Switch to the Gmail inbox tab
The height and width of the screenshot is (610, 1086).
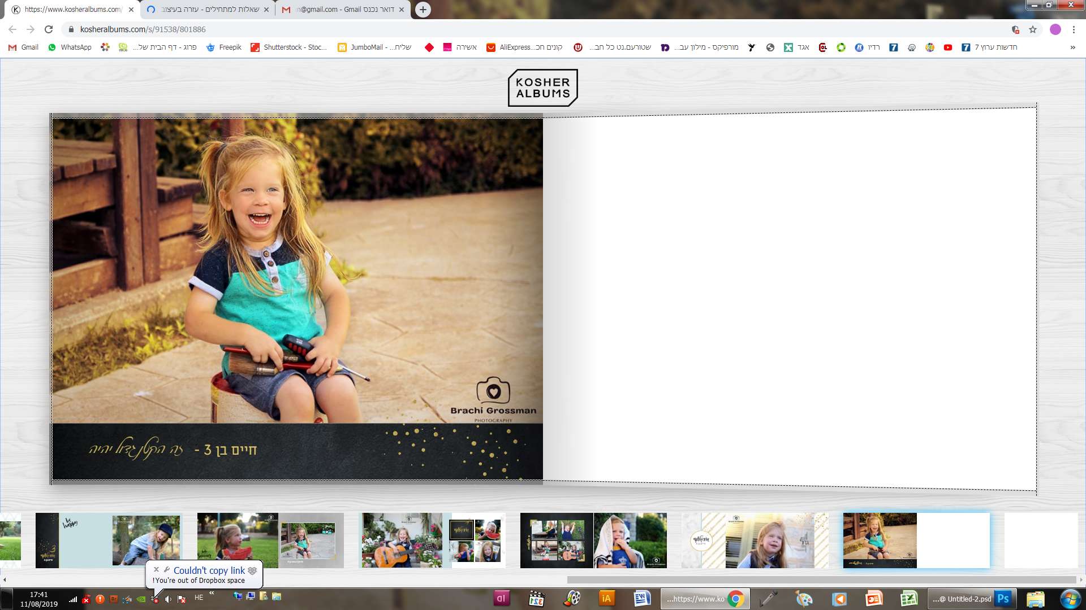point(342,10)
